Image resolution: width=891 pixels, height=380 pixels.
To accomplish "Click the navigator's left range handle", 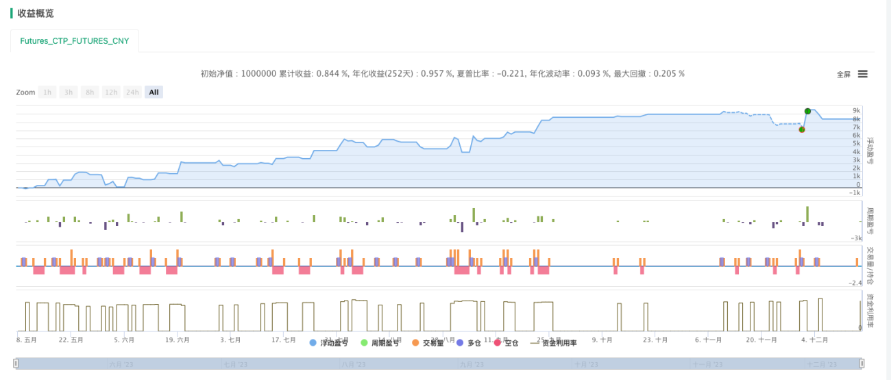I will click(15, 364).
